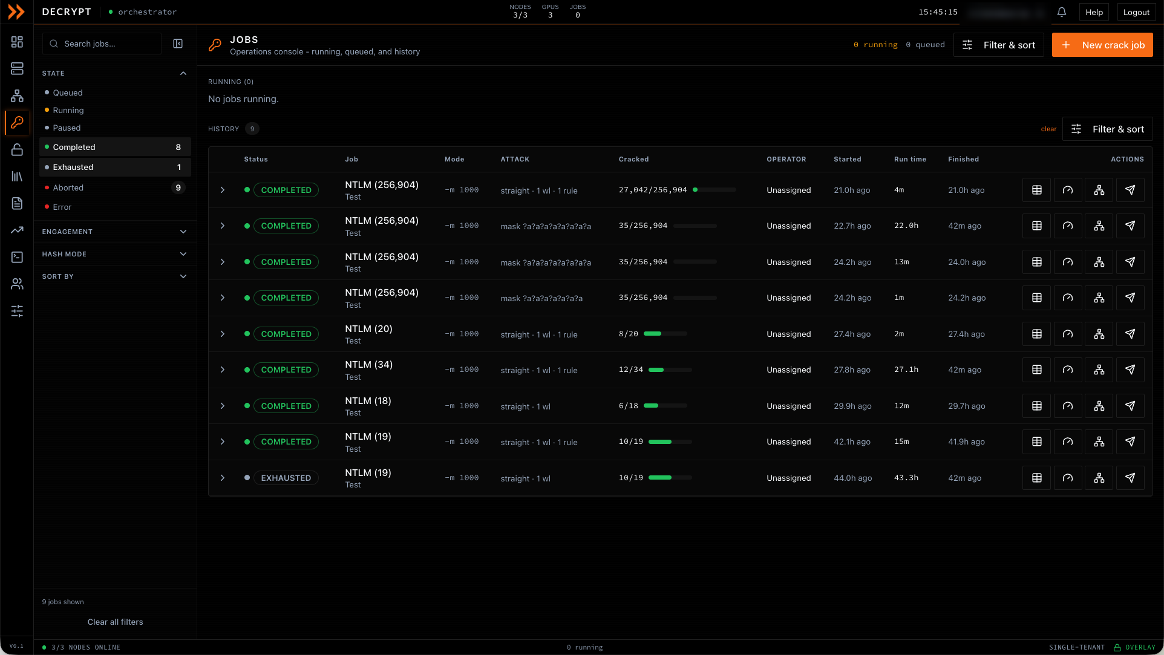Expand the NTLM (18) job row
The height and width of the screenshot is (655, 1164).
point(223,406)
